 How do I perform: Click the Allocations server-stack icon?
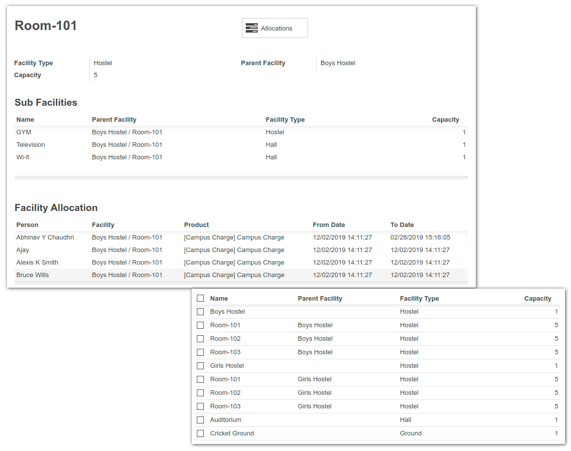[x=251, y=28]
